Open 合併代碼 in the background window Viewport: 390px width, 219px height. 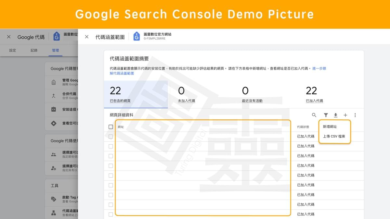coord(69,94)
